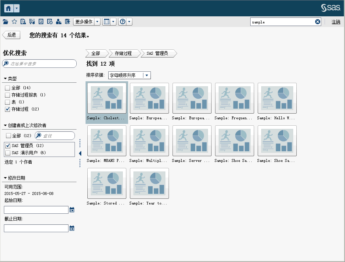This screenshot has height=262, width=345.
Task: Expand the 更多操作 dropdown arrow
Action: (x=98, y=22)
